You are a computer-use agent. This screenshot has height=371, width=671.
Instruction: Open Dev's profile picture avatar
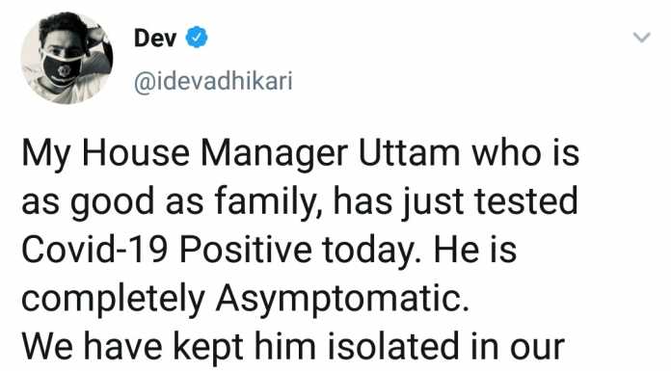coord(67,58)
